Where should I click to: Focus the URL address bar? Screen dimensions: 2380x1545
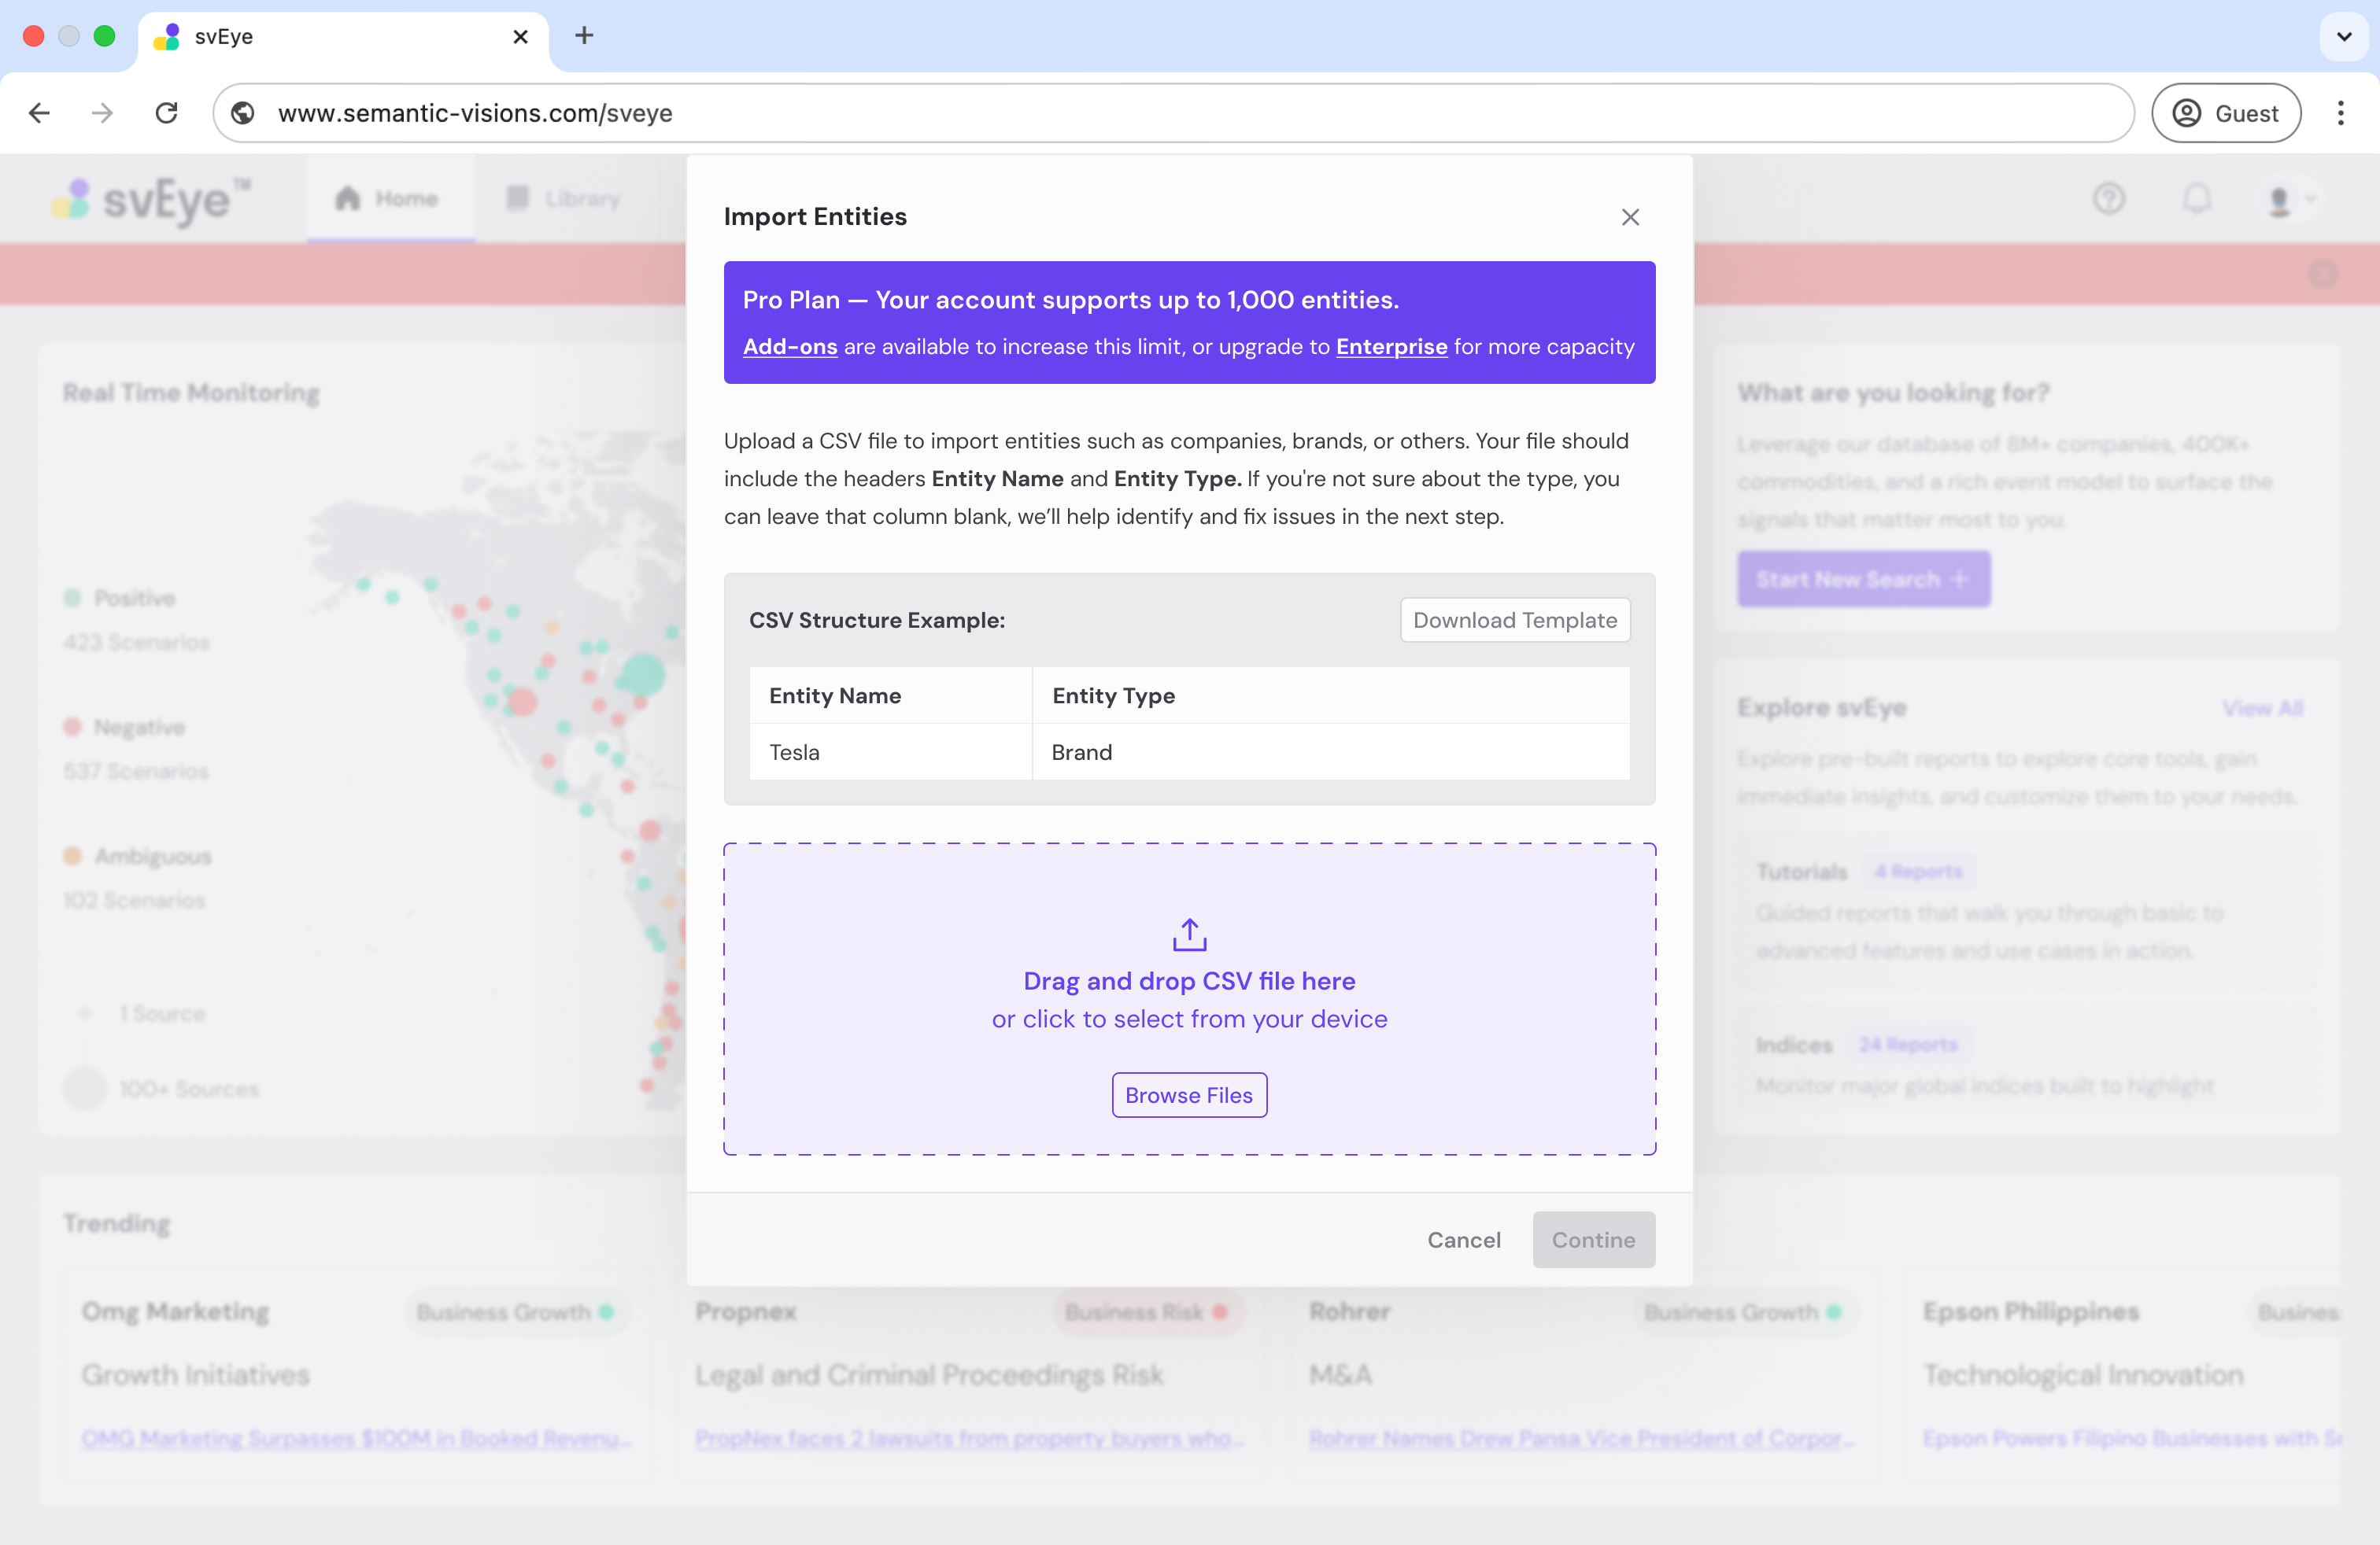[x=1173, y=113]
